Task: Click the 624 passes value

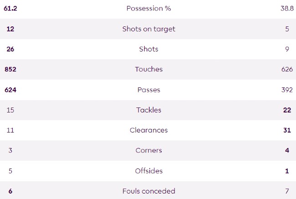Action: 10,90
